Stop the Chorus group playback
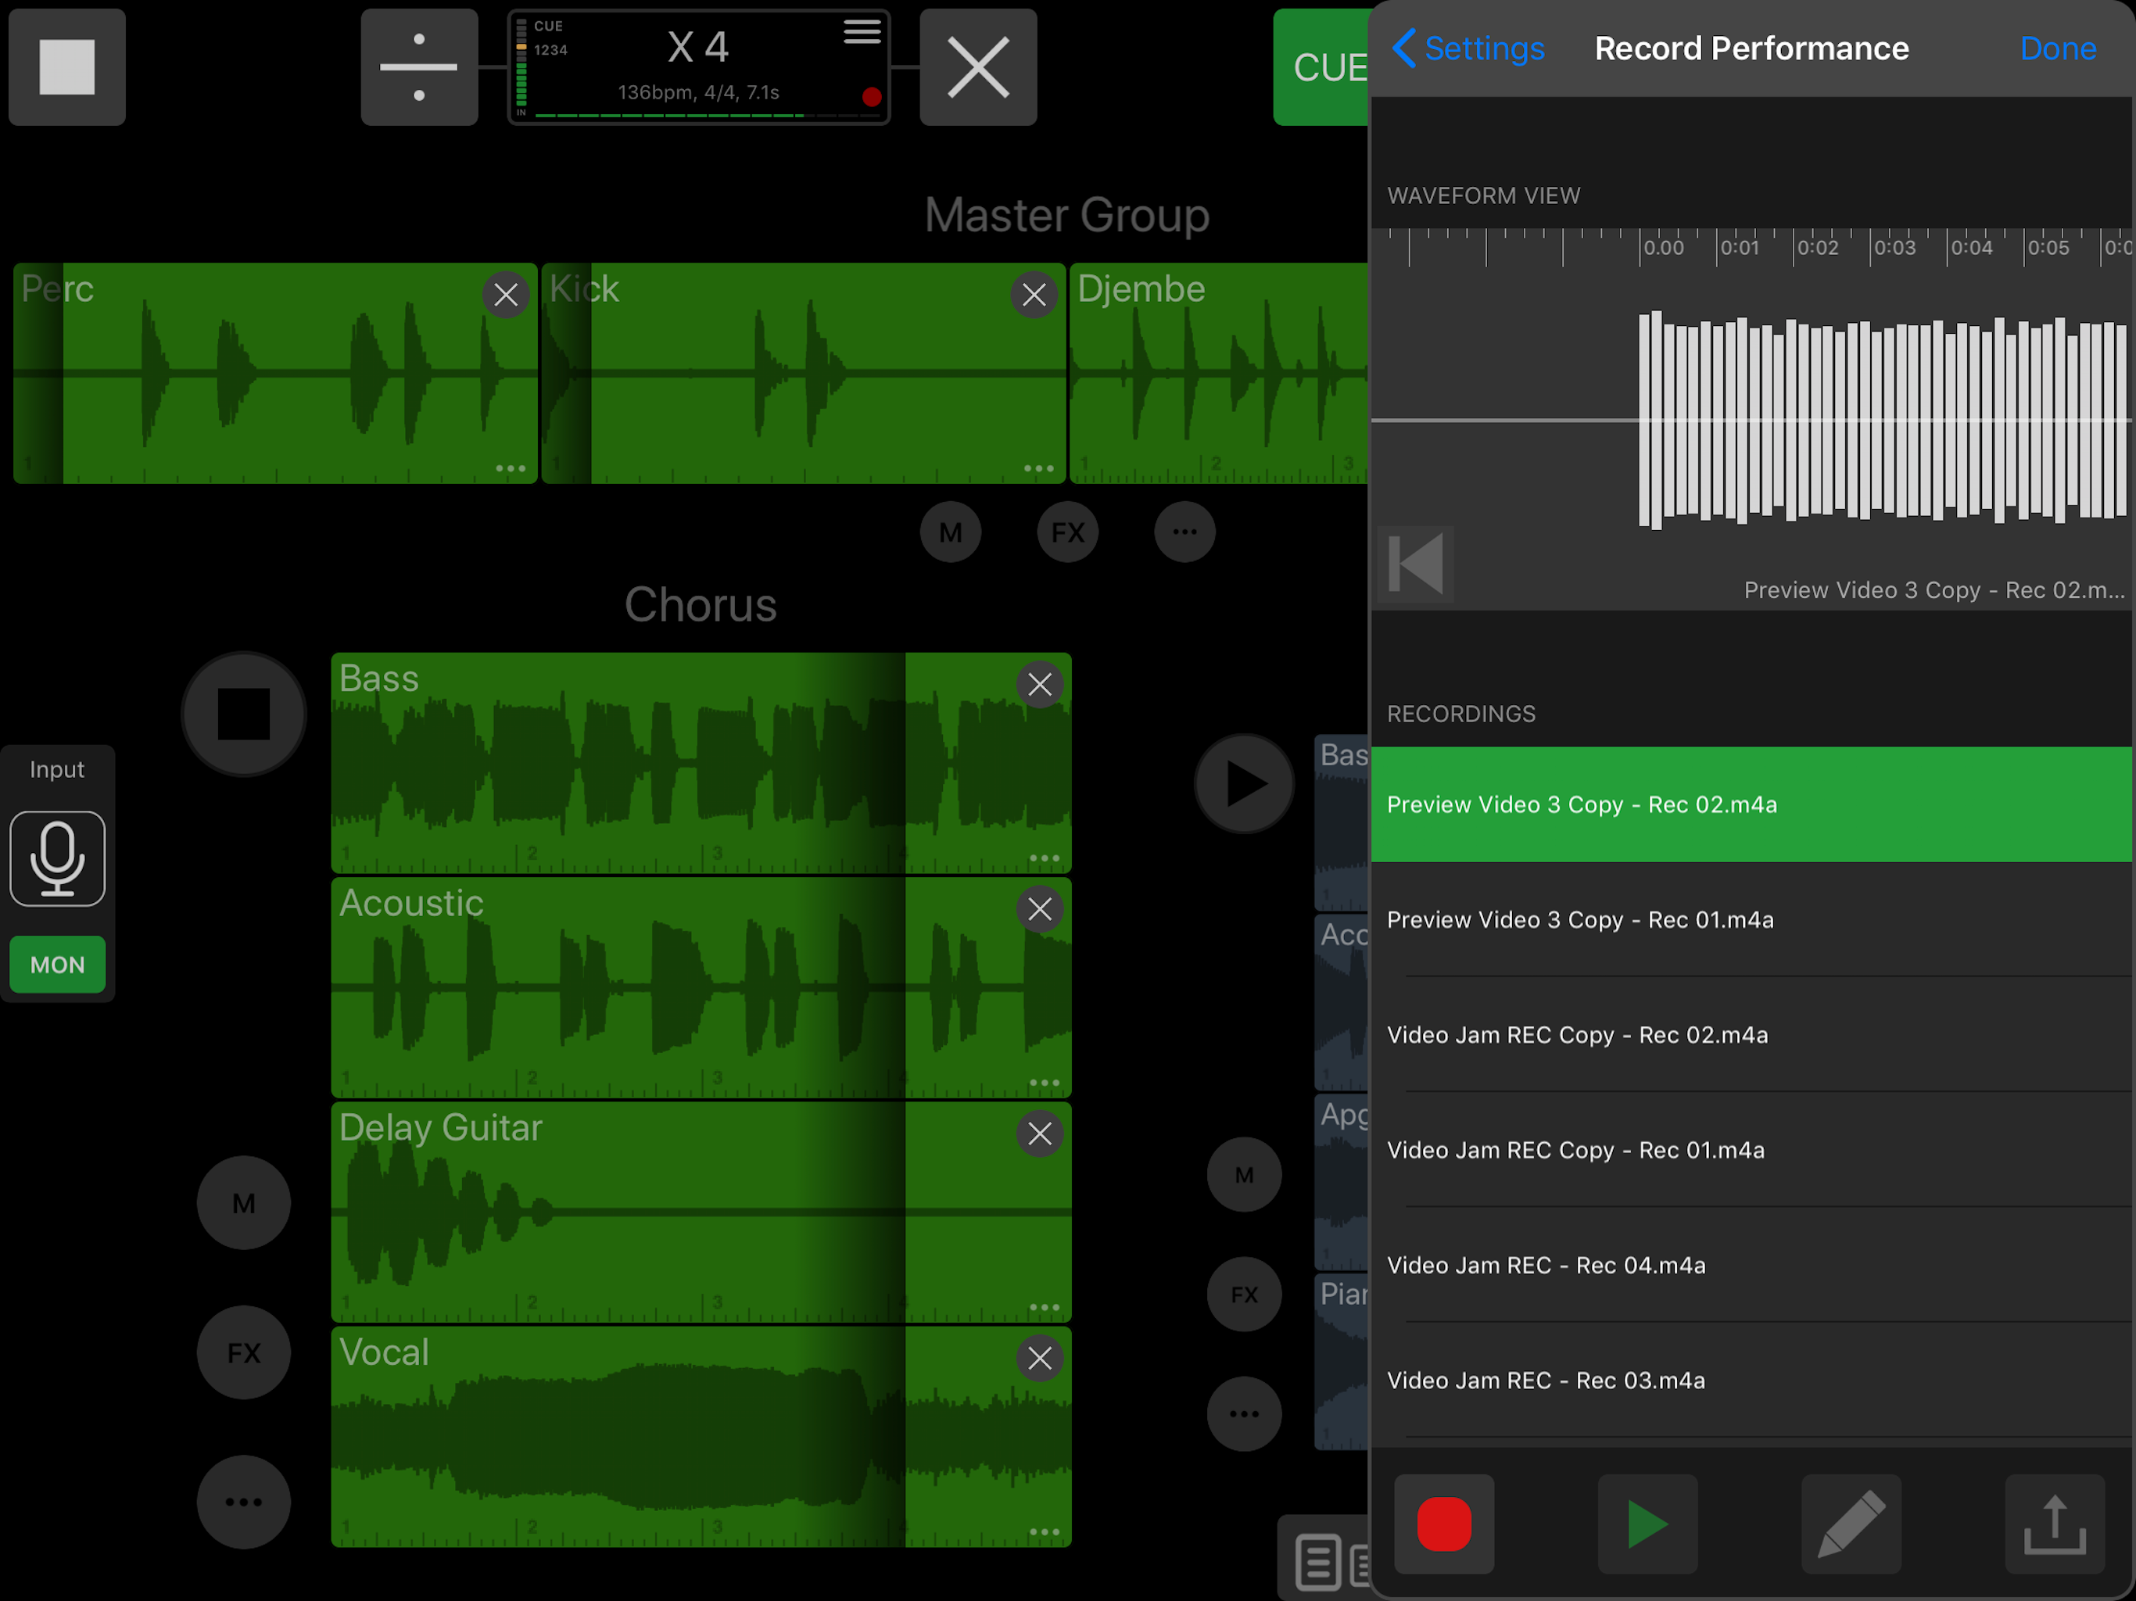Screen dimensions: 2136x1601 click(x=243, y=714)
